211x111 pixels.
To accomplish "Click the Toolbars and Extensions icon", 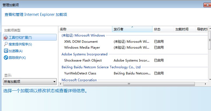I will (6, 37).
